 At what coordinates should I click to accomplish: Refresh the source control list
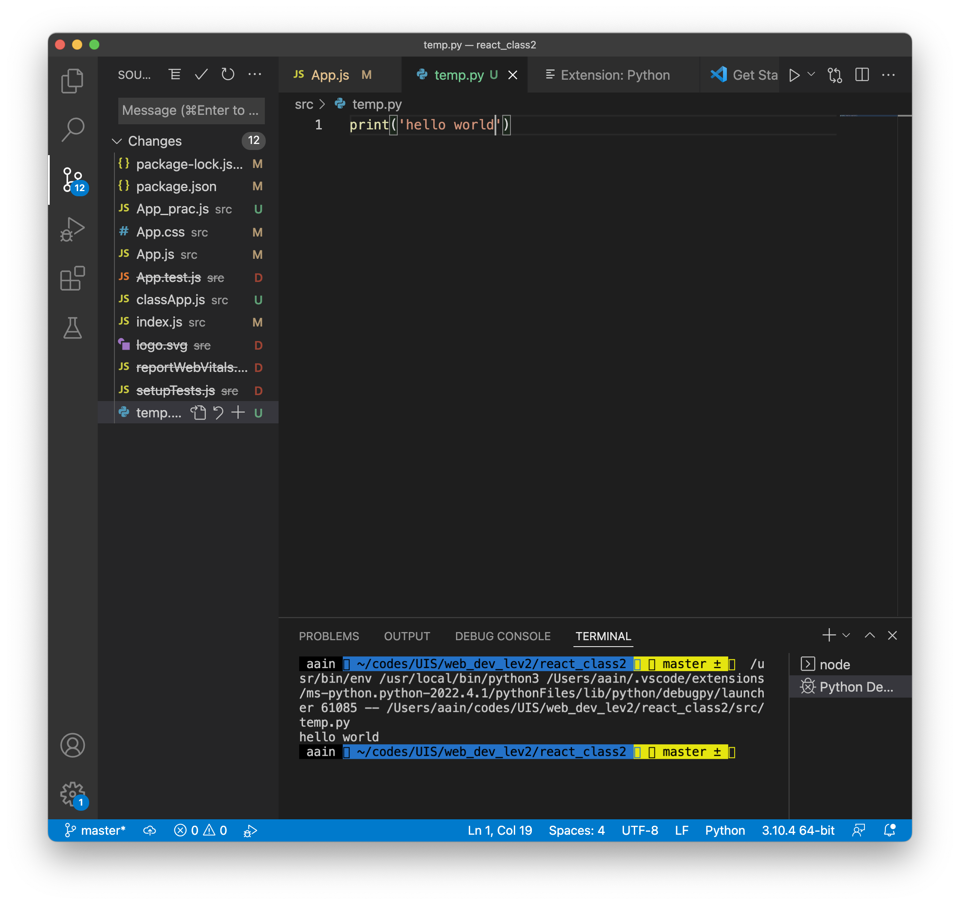(228, 75)
